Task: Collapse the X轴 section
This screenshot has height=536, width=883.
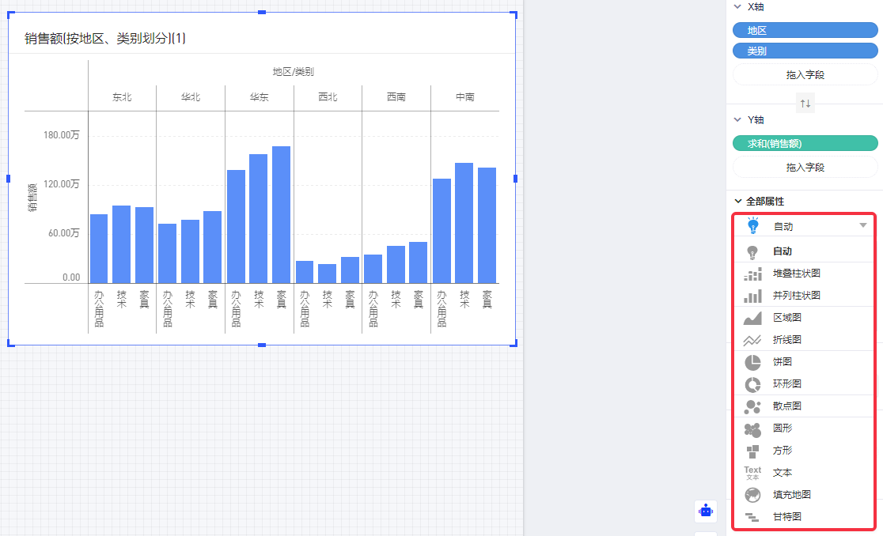Action: pyautogui.click(x=738, y=6)
